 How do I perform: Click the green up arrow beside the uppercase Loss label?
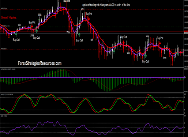37,31
